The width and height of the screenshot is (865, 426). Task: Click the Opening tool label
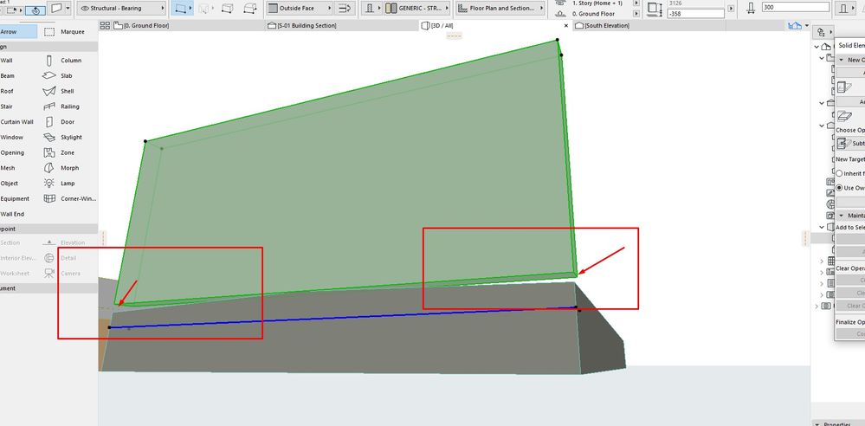coord(12,152)
